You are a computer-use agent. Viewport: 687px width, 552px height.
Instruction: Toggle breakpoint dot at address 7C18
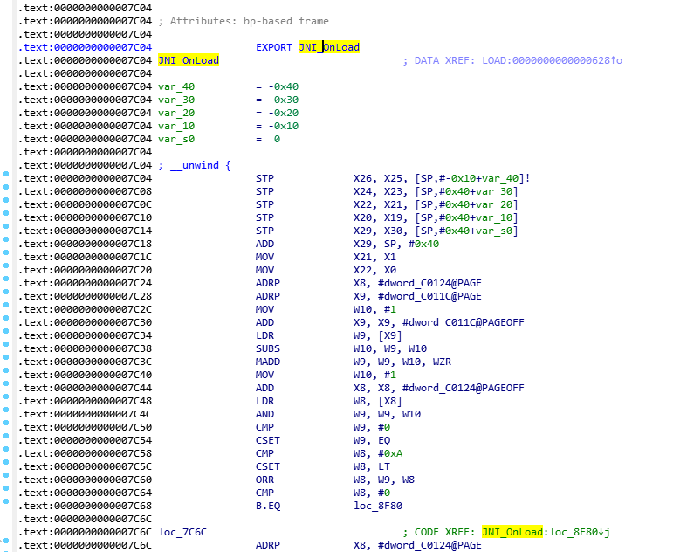[x=6, y=239]
